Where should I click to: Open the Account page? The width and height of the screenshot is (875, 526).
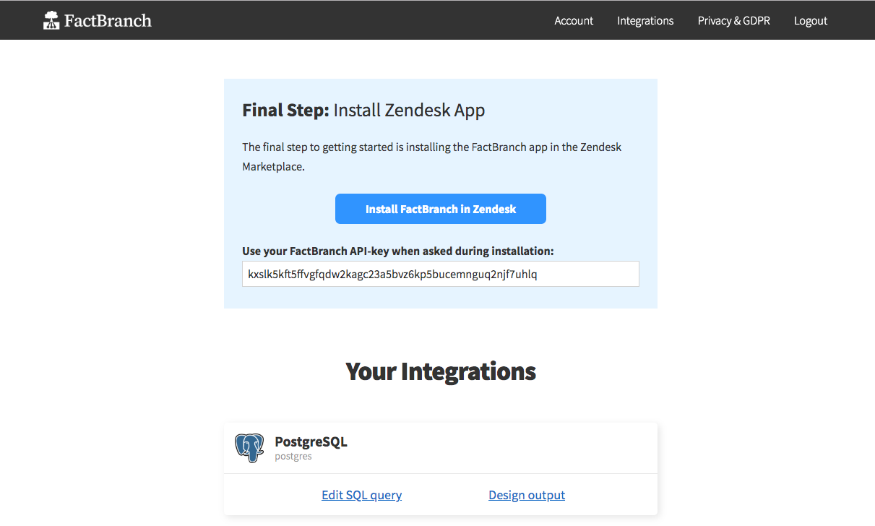point(574,20)
